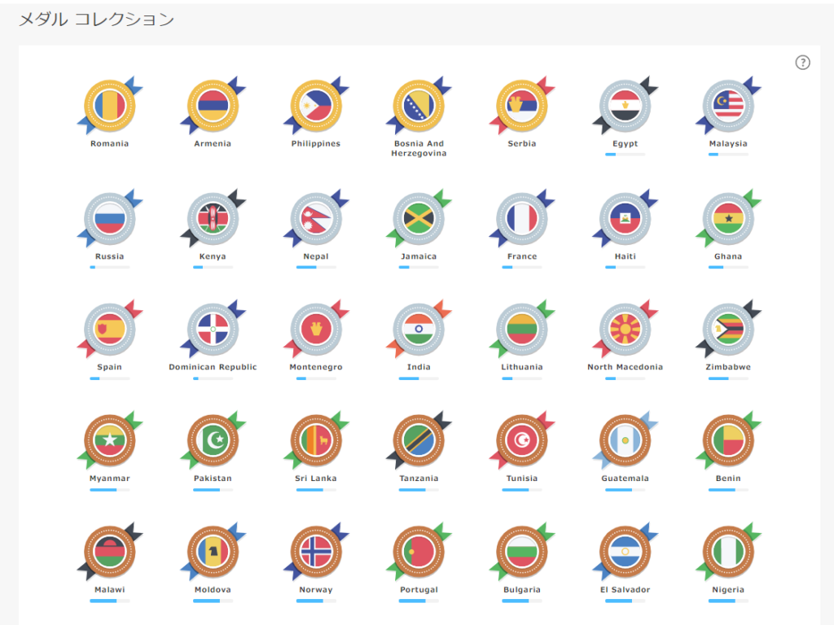Screen dimensions: 834x625
Task: Open the help question mark icon
Action: tap(802, 63)
